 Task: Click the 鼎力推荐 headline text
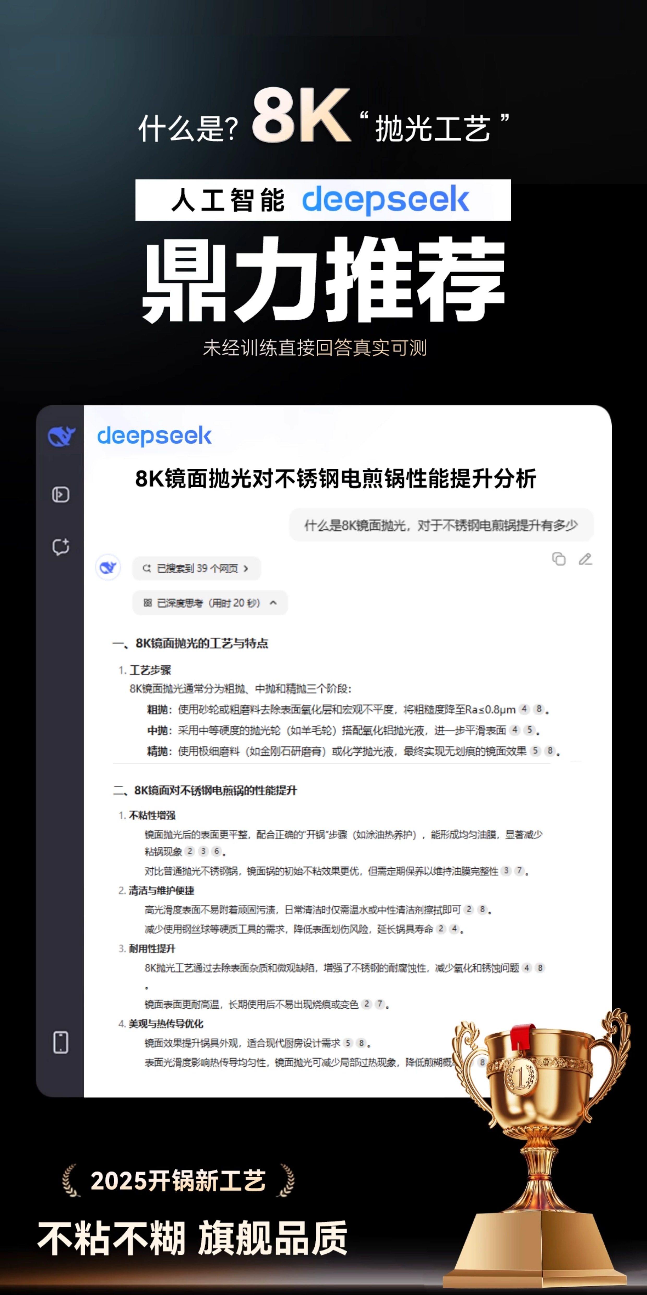tap(323, 280)
